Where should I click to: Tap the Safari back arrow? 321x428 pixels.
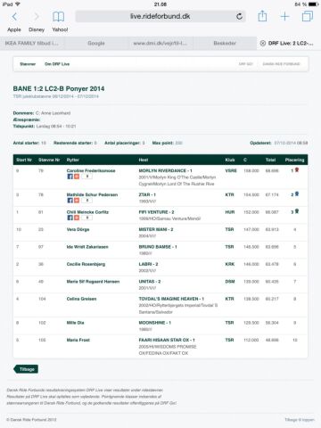point(14,17)
